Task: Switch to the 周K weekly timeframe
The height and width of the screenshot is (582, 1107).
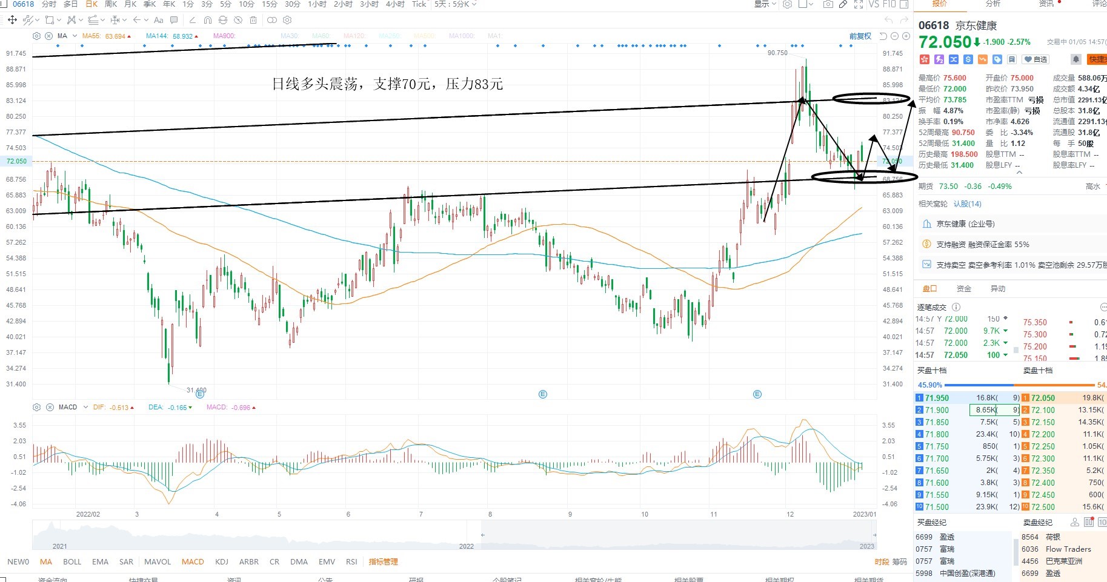Action: (x=111, y=4)
